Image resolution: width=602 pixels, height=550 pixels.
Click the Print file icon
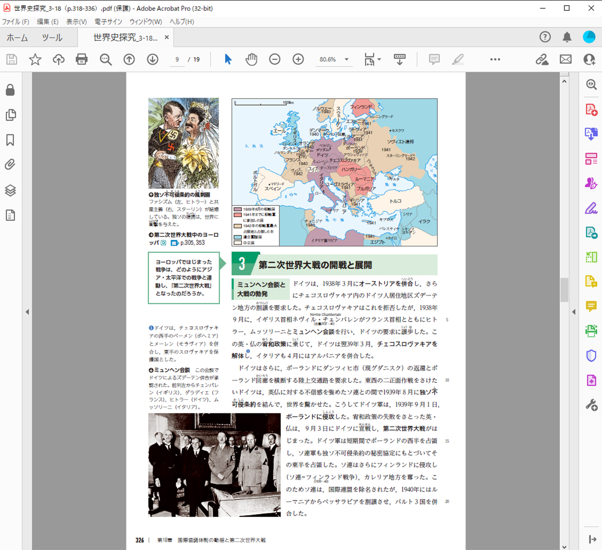click(x=82, y=59)
